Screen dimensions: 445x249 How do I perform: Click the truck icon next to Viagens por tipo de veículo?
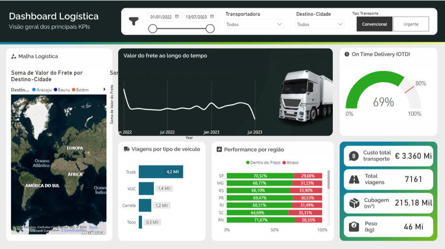127,149
